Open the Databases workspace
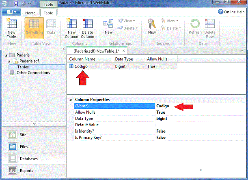This screenshot has width=248, height=180. click(x=28, y=159)
